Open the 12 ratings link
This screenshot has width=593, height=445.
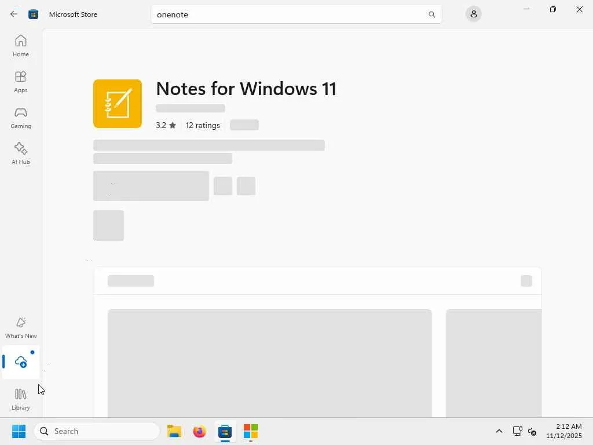pos(203,125)
